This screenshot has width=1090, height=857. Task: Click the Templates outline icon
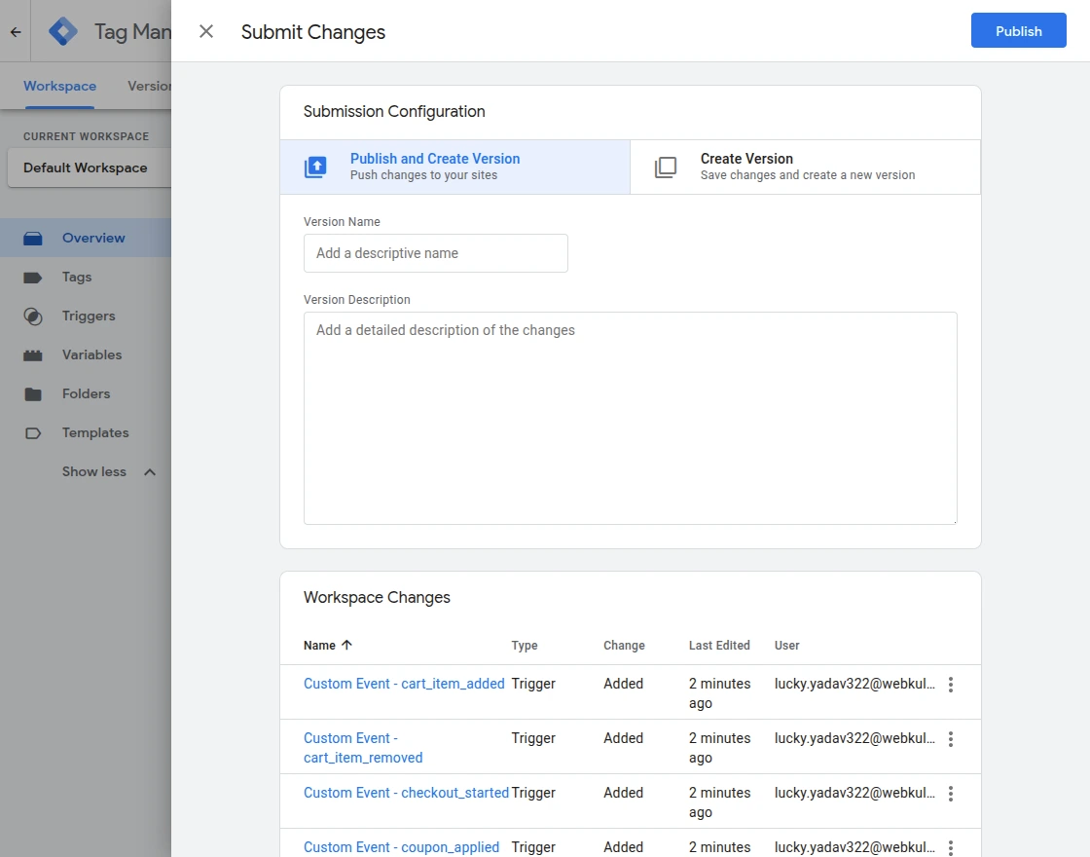(33, 433)
